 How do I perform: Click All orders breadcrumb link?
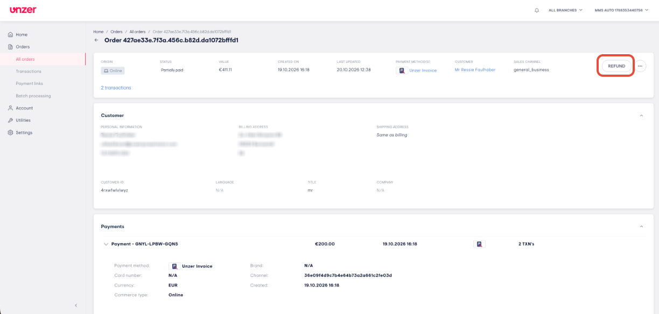[138, 32]
